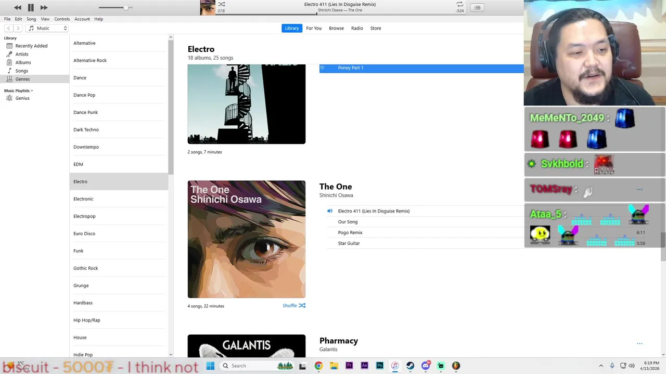The height and width of the screenshot is (374, 666).
Task: Shuffle The One album
Action: [294, 305]
